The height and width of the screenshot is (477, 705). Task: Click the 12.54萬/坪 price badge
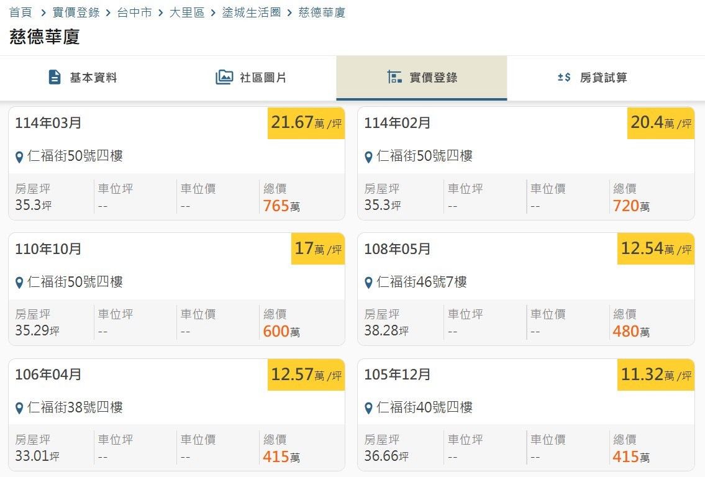(656, 249)
